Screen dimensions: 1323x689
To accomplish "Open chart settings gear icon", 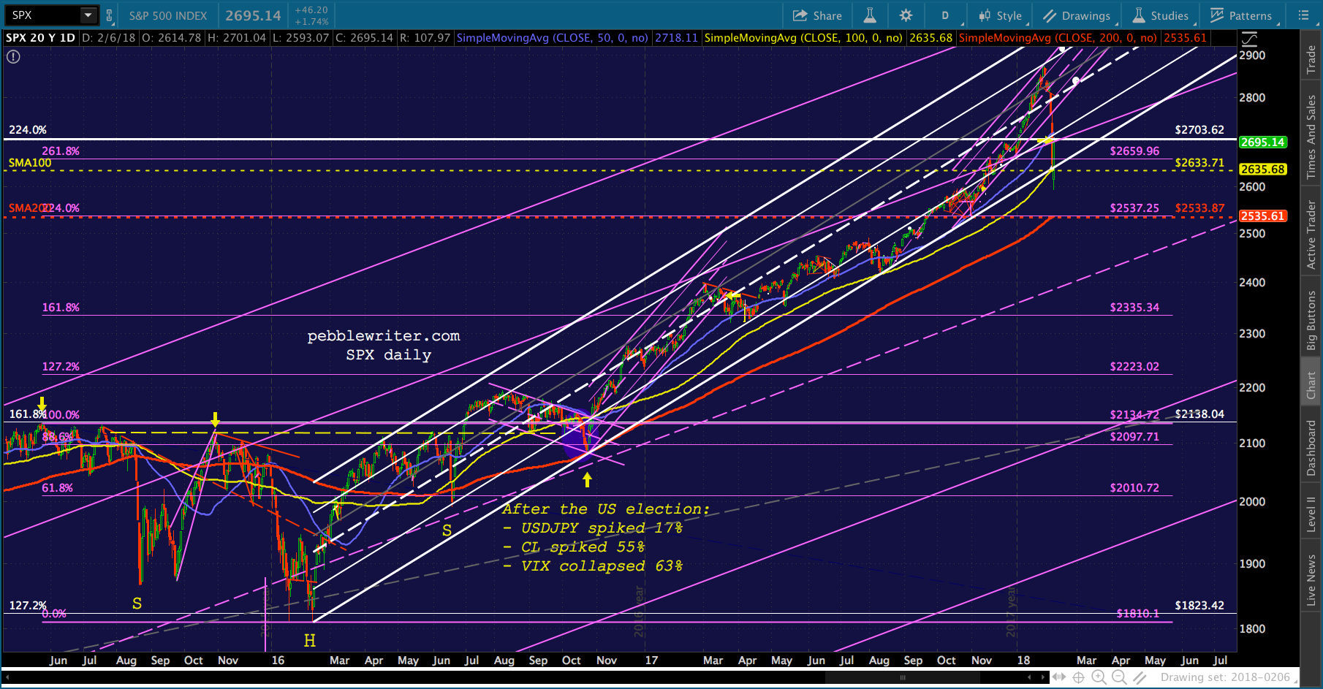I will pyautogui.click(x=906, y=15).
